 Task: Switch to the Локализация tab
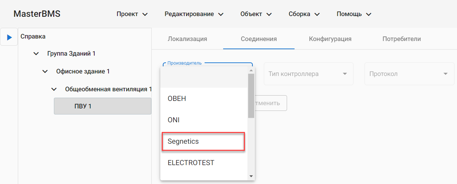[187, 39]
